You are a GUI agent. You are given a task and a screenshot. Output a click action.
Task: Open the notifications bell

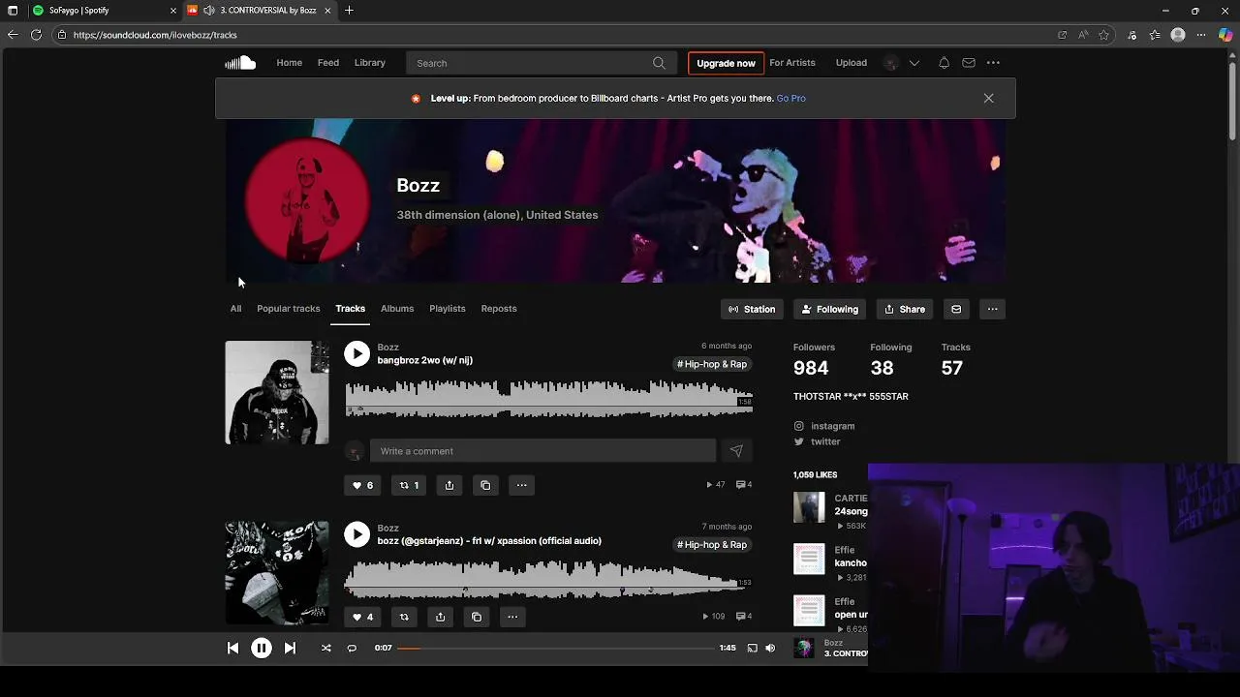pos(944,63)
